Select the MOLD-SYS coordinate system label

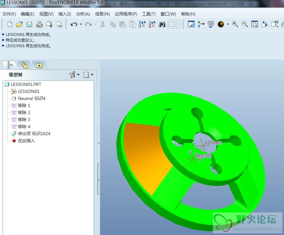[x=203, y=156]
